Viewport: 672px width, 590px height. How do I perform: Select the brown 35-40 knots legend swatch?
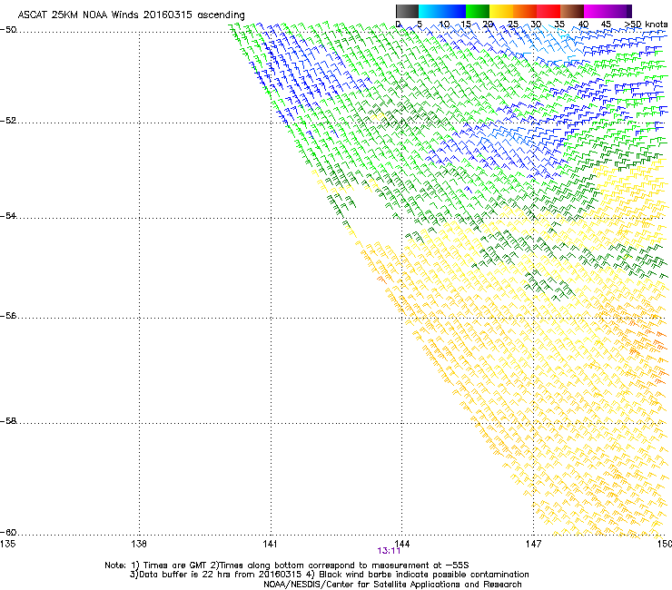pos(572,11)
